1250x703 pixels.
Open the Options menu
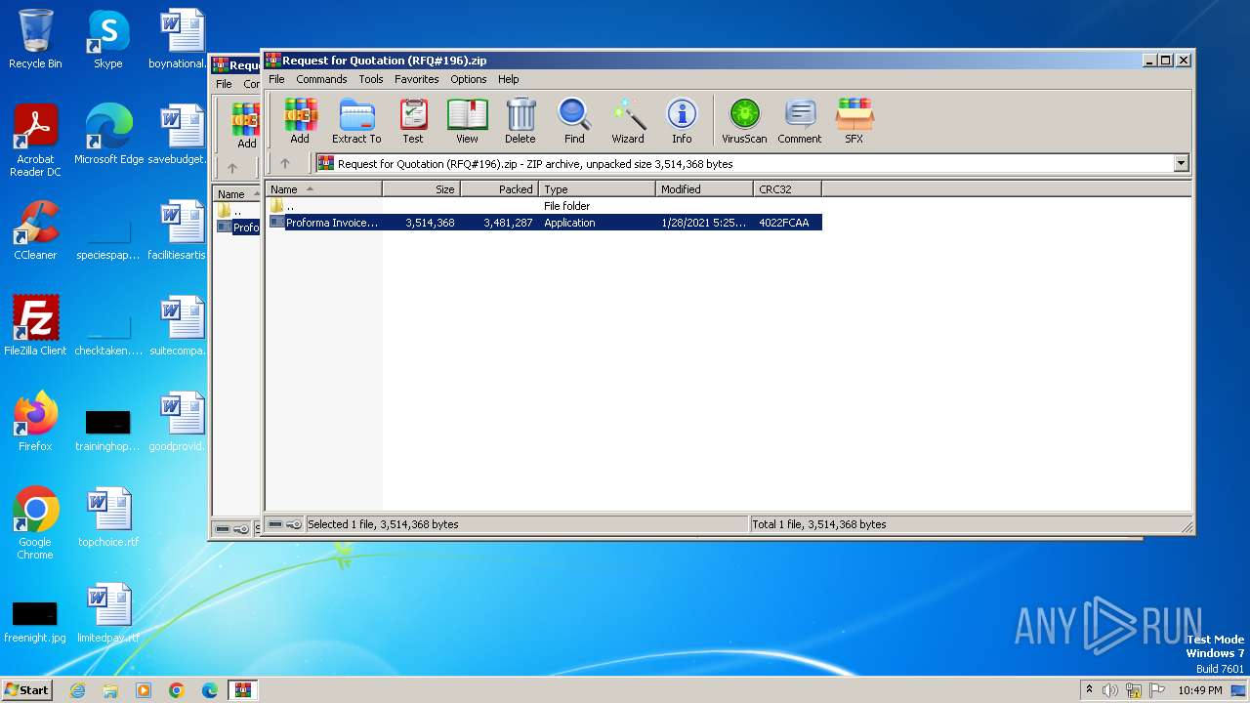[468, 79]
